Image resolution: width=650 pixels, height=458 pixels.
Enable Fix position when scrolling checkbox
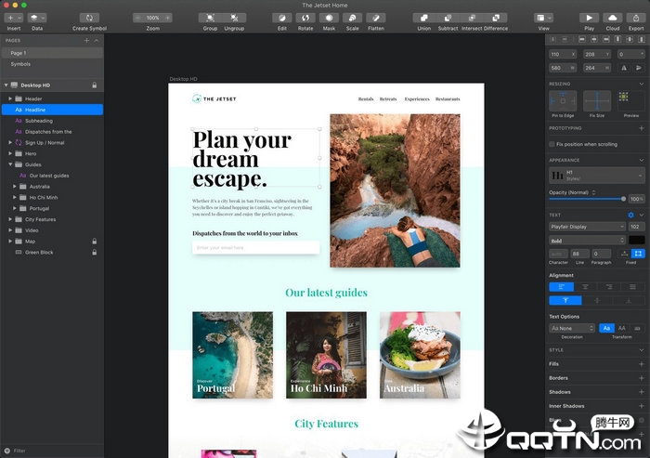tap(552, 144)
